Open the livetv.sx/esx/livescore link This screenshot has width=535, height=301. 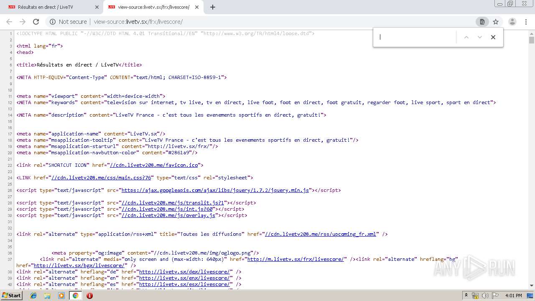click(x=184, y=284)
